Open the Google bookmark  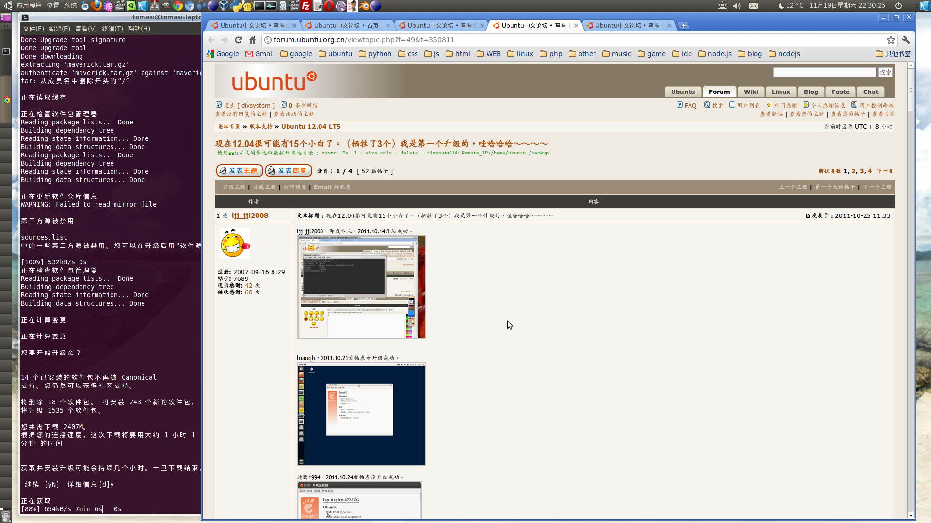(x=223, y=54)
